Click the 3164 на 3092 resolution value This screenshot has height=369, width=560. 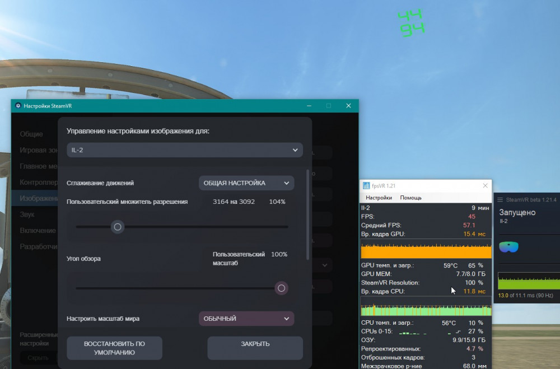(234, 202)
